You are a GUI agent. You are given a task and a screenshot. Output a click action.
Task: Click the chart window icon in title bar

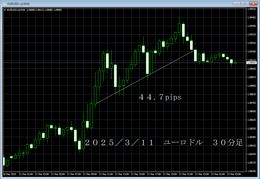(x=4, y=4)
